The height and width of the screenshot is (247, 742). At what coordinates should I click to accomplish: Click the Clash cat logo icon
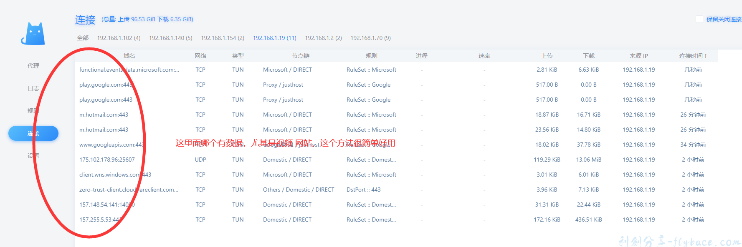point(33,34)
